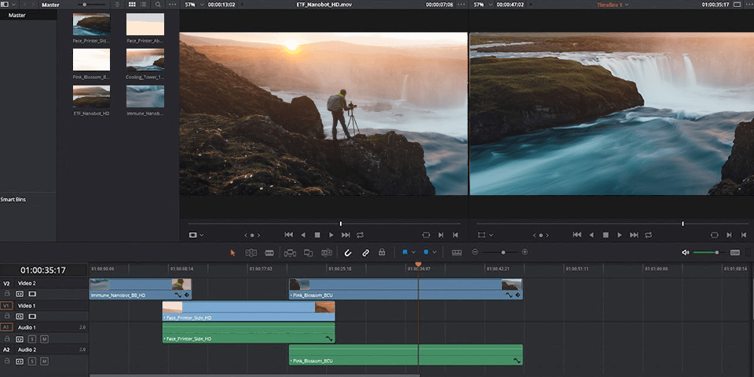Select the Cooling_Tower clip thumbnail
Image resolution: width=754 pixels, height=377 pixels.
tap(145, 61)
